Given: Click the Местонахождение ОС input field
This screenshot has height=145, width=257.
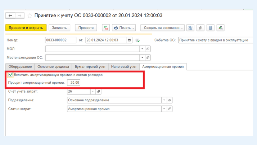Looking at the screenshot, I should 93,58.
